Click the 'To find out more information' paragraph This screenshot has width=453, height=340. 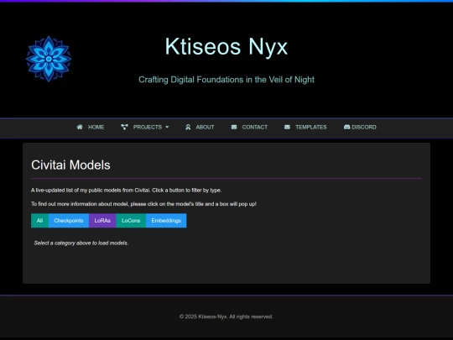pyautogui.click(x=143, y=204)
